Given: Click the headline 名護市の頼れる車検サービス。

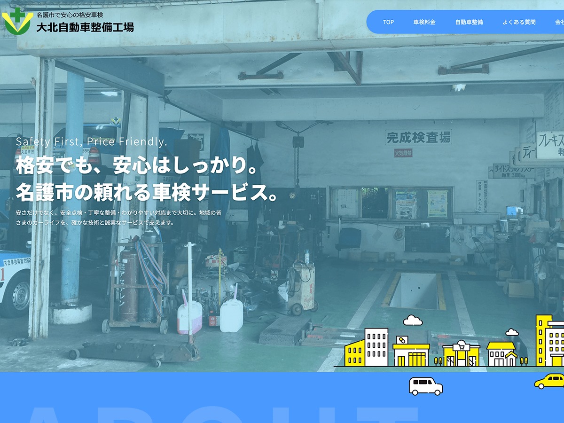Looking at the screenshot, I should [x=147, y=193].
